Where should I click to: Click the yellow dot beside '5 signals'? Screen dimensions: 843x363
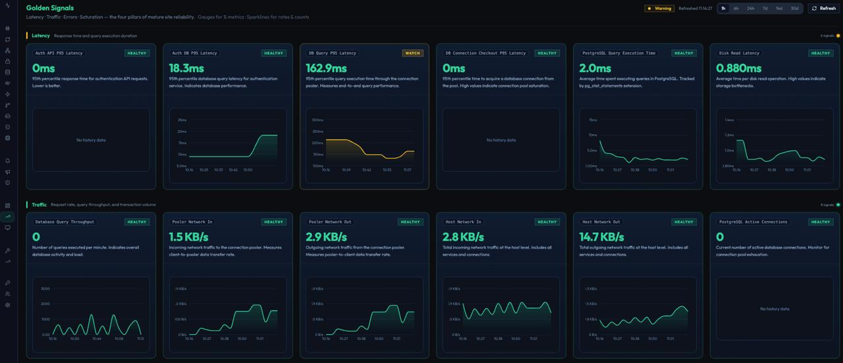point(838,36)
